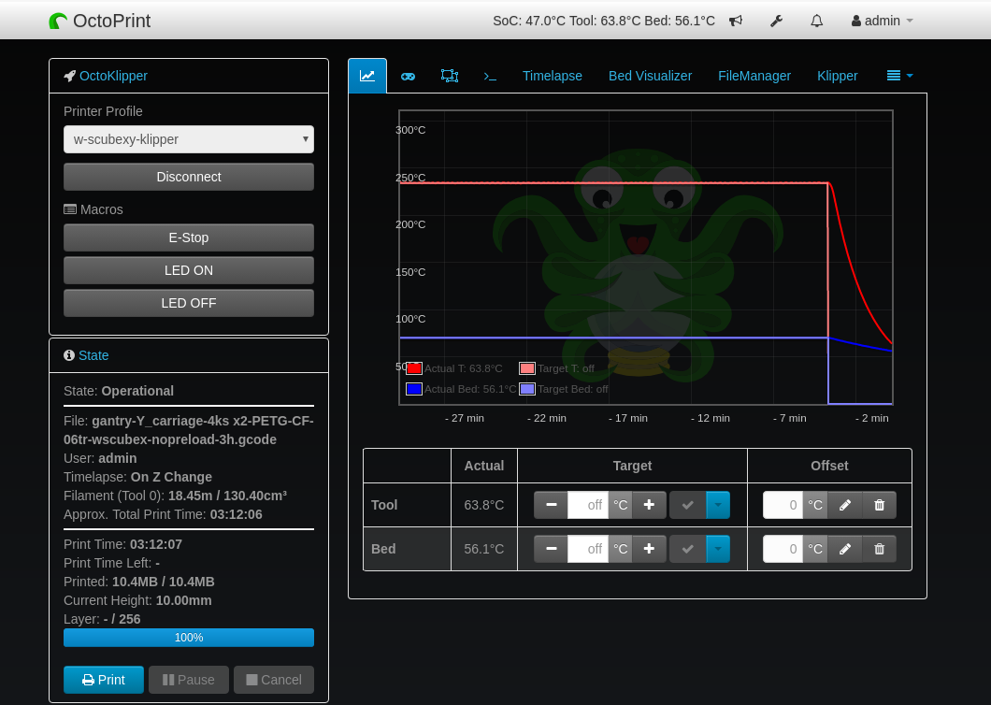
Task: Open the Control gamepad tab
Action: [409, 76]
